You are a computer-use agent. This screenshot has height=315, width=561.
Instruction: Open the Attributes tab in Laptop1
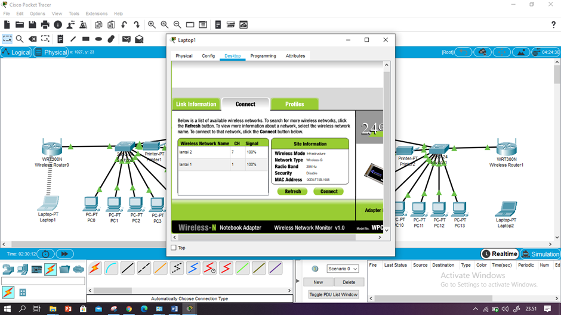295,56
